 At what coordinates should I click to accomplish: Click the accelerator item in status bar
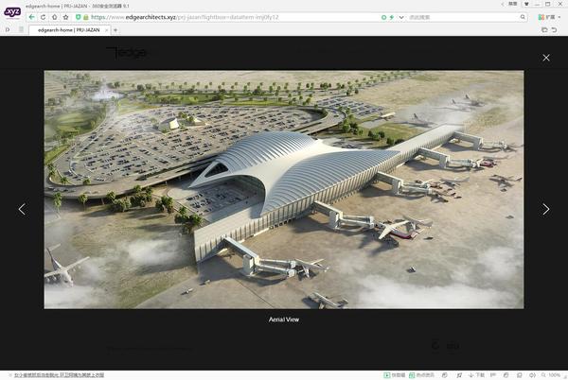395,375
